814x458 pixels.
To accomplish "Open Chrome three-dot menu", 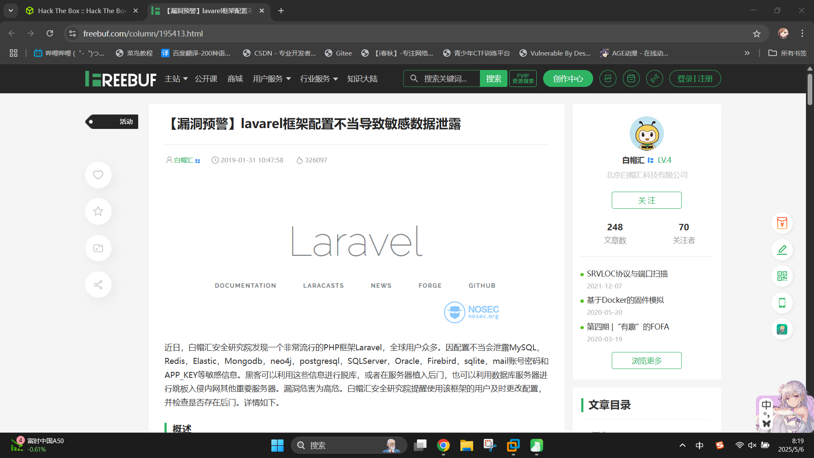I will [802, 34].
